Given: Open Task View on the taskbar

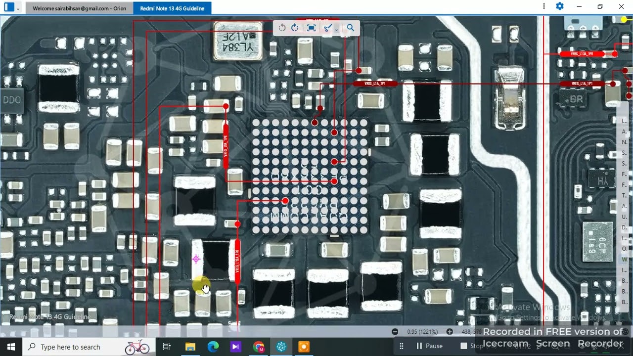Looking at the screenshot, I should (x=167, y=347).
